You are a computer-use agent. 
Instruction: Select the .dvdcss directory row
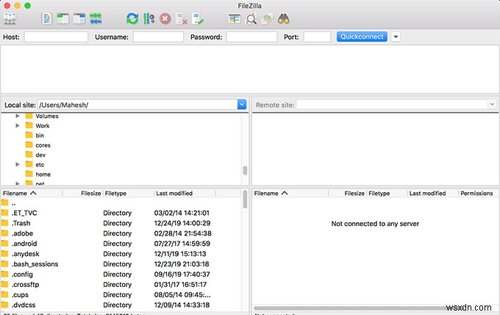[x=121, y=305]
